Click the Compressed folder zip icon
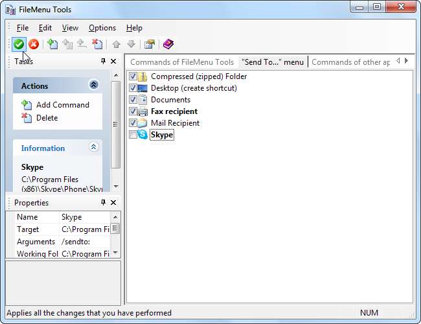This screenshot has height=324, width=421. point(142,76)
